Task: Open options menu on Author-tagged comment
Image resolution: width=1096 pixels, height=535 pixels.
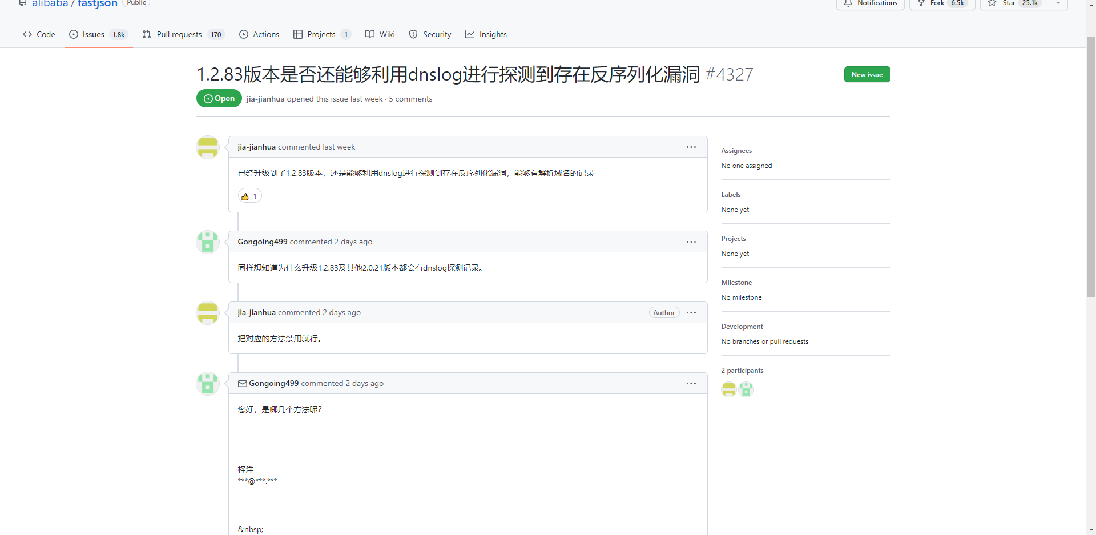Action: click(691, 313)
